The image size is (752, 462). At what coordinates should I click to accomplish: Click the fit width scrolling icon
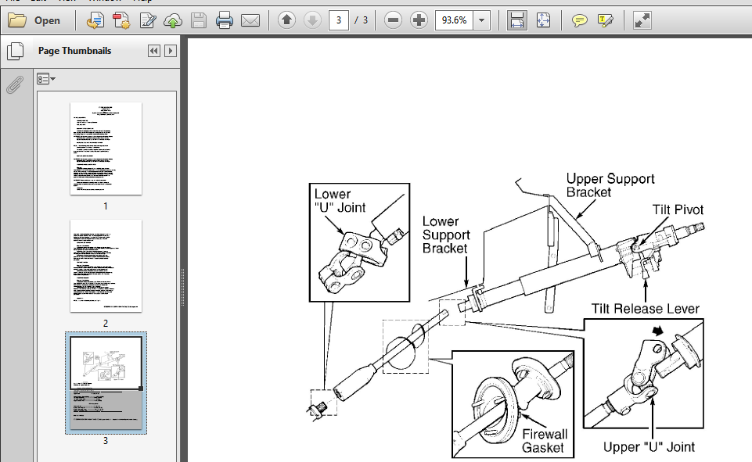(516, 20)
